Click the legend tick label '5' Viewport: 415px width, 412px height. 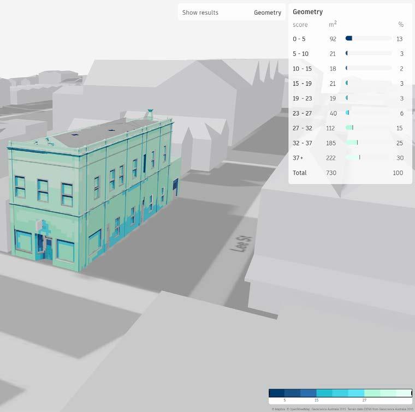click(x=284, y=401)
